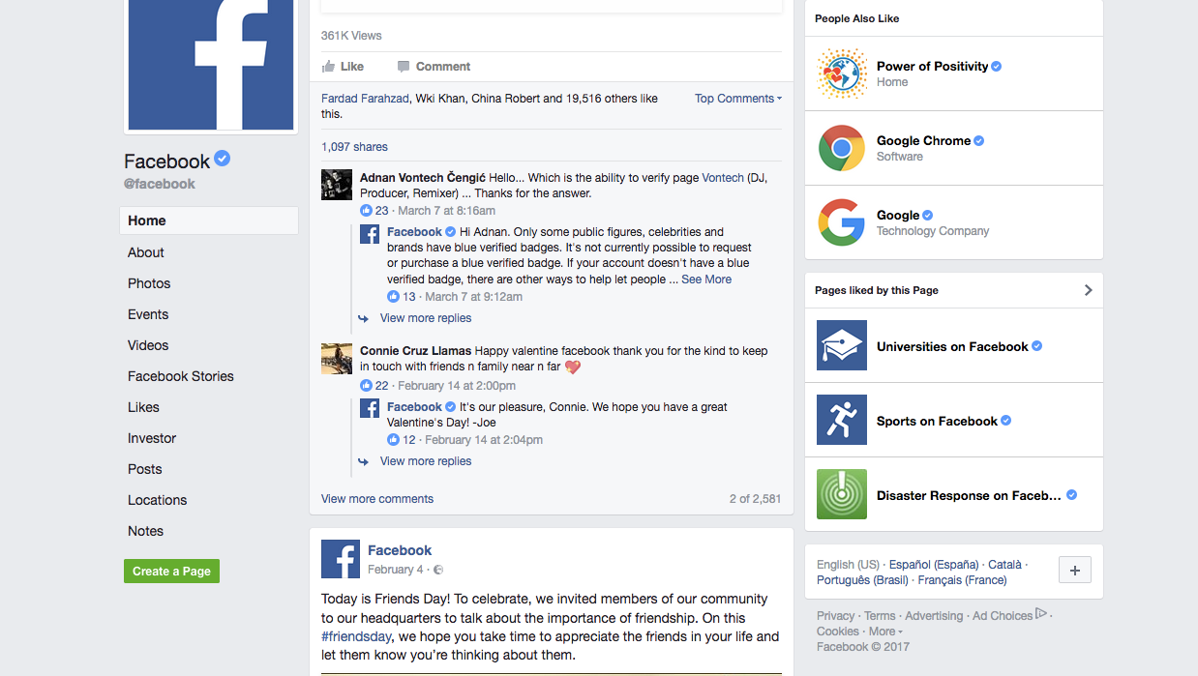Viewport: 1198px width, 676px height.
Task: Open the Sports on Facebook link
Action: [937, 422]
